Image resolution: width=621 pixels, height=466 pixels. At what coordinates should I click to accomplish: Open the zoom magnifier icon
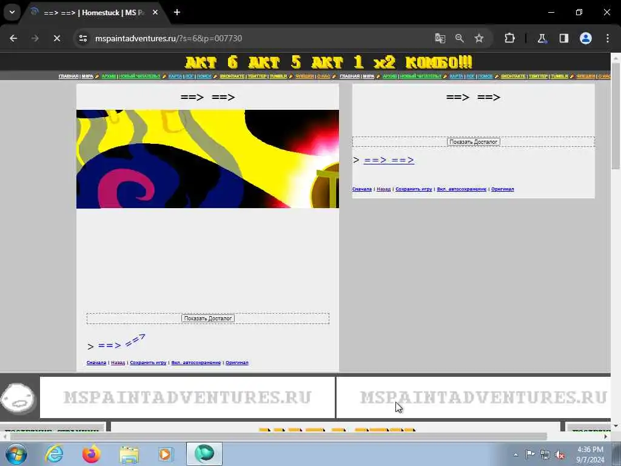460,38
